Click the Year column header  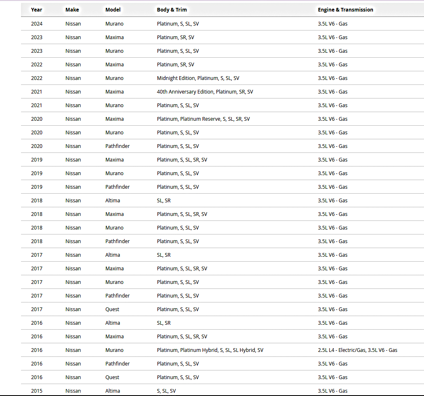37,10
